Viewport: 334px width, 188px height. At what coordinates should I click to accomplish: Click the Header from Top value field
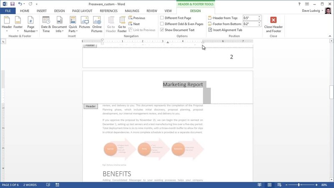[250, 18]
